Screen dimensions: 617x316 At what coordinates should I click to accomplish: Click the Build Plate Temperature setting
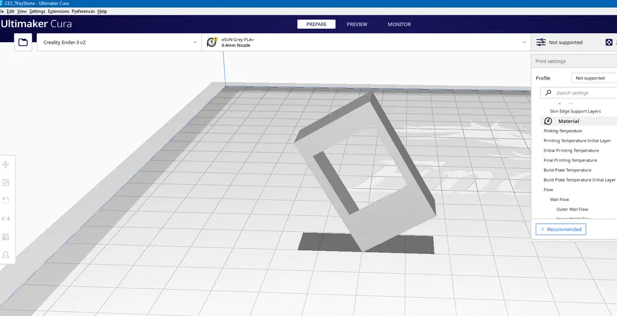point(568,170)
